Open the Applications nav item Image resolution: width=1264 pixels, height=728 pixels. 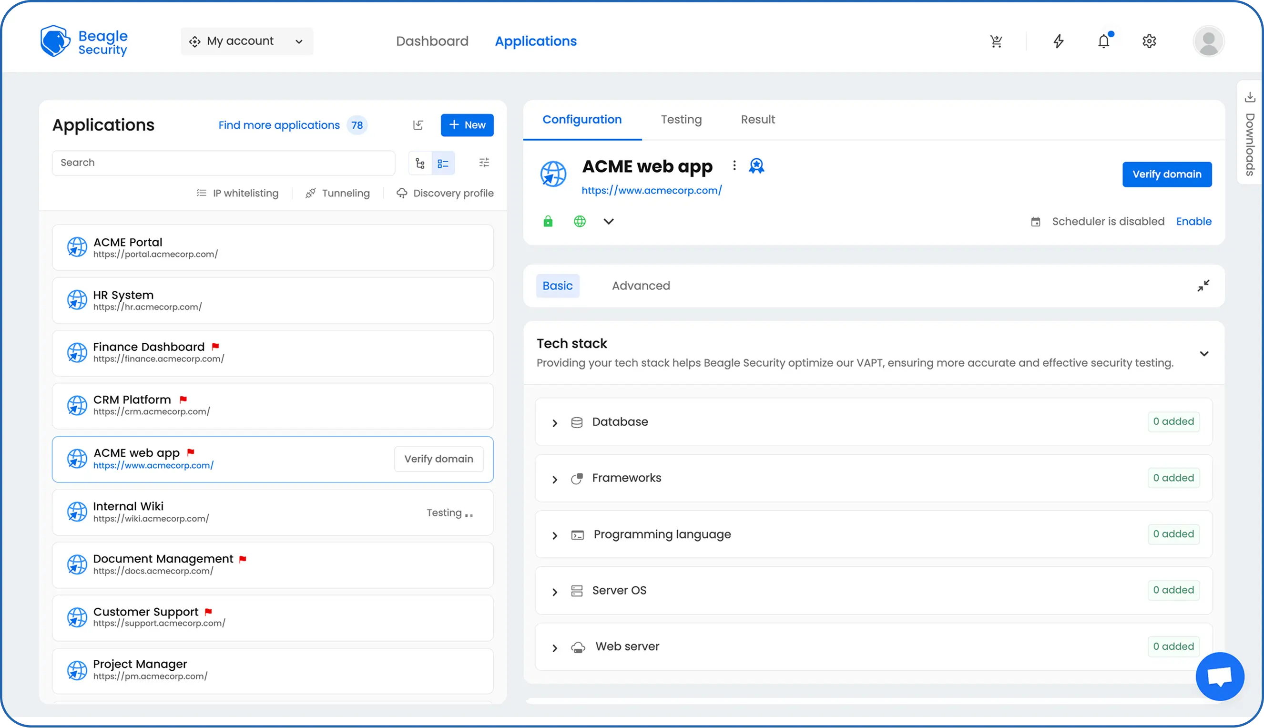(535, 41)
